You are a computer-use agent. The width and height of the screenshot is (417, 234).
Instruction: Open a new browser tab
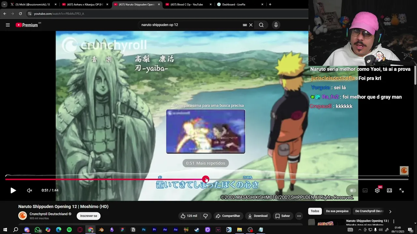(x=270, y=5)
